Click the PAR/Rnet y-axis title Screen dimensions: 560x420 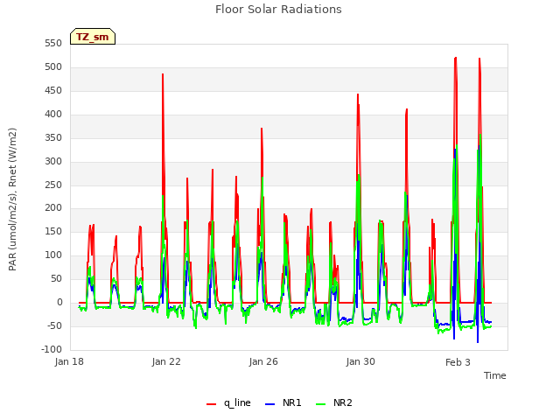[x=12, y=199]
